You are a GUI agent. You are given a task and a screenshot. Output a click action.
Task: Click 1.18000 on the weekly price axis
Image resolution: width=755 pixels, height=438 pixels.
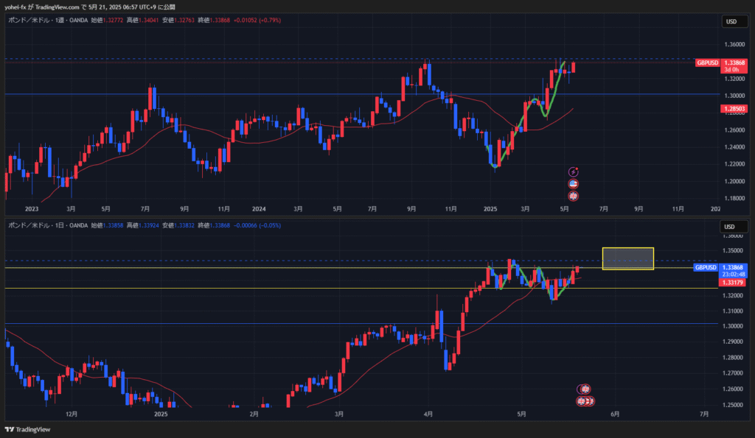click(734, 198)
